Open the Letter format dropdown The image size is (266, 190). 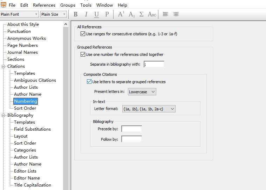[149, 109]
